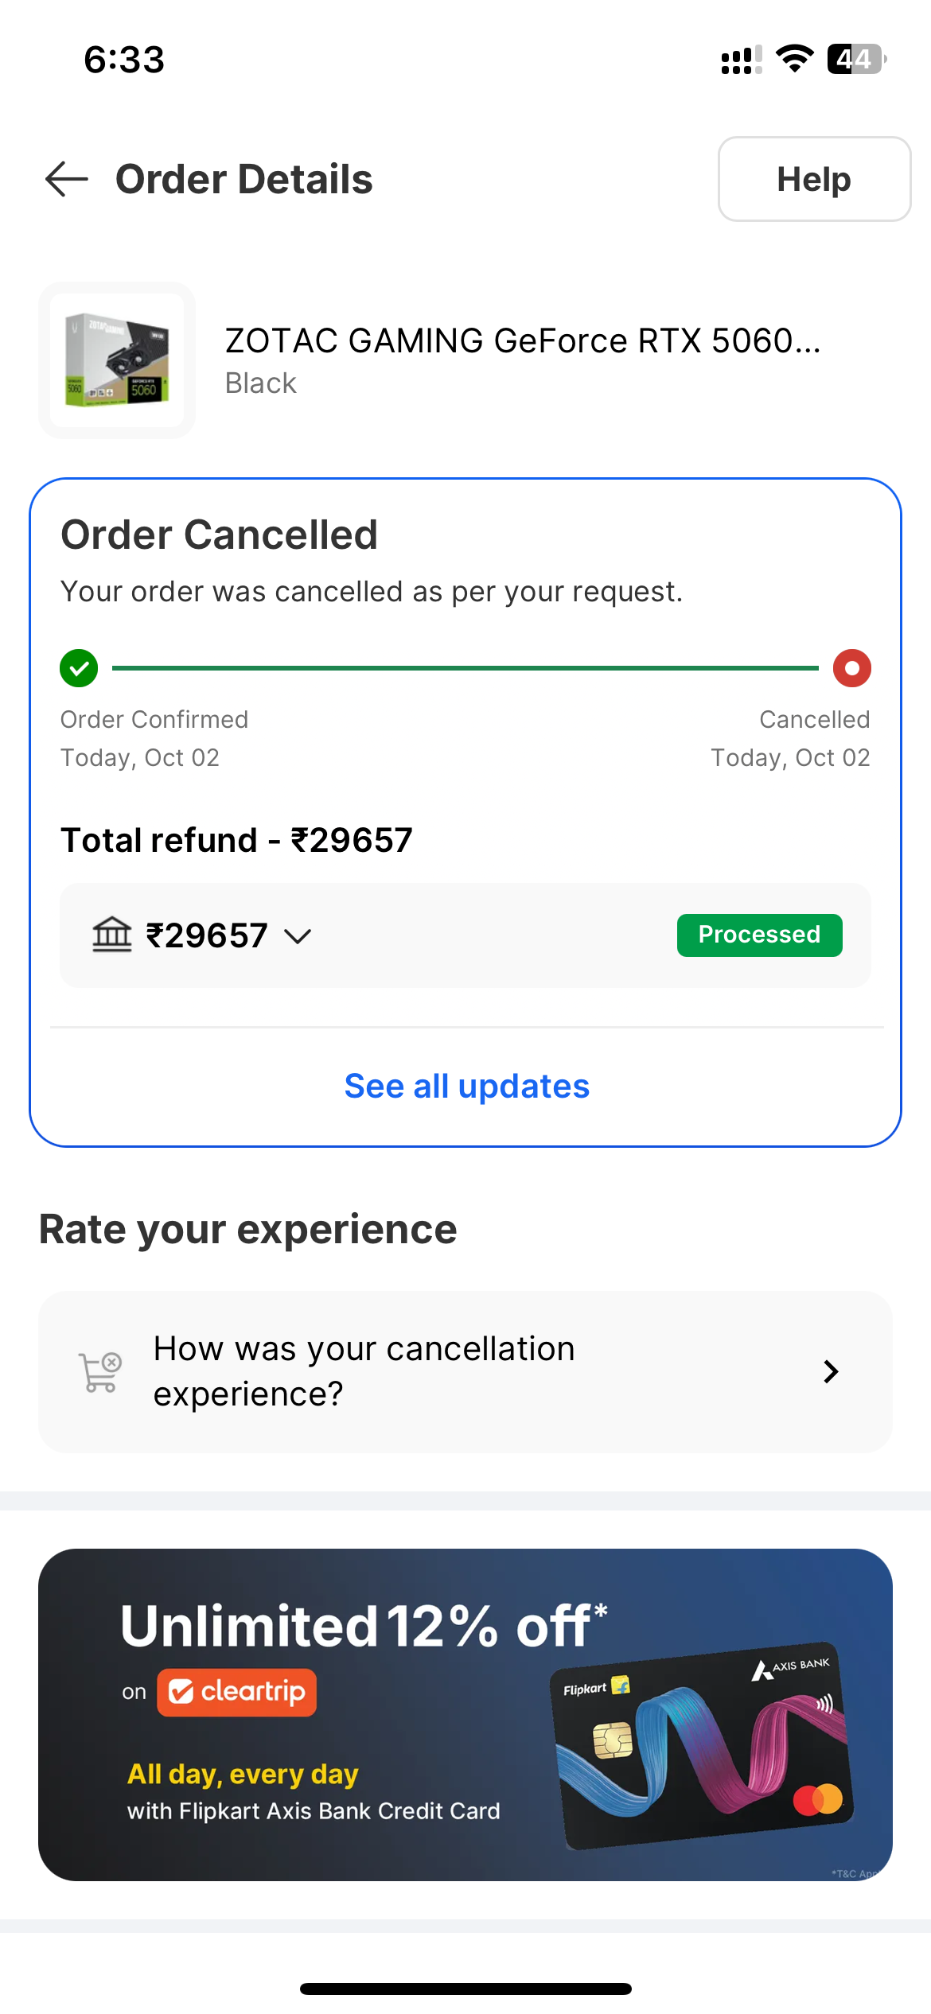This screenshot has width=931, height=2014.
Task: Tap the Wi-Fi status icon
Action: click(x=794, y=59)
